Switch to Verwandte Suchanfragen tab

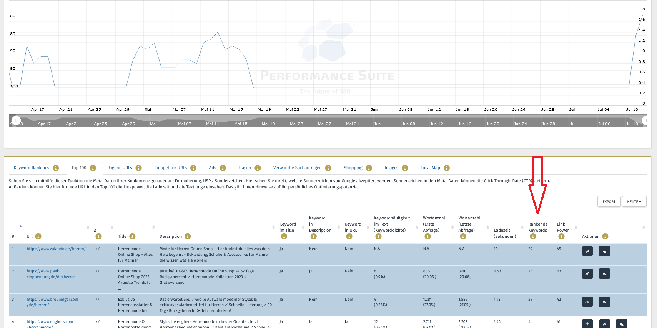click(x=297, y=168)
